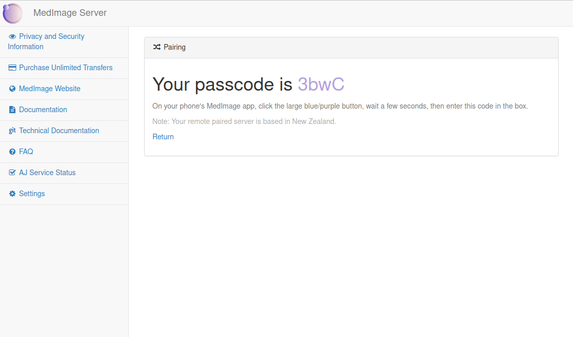
Task: Open AJ Service Status
Action: click(x=48, y=173)
